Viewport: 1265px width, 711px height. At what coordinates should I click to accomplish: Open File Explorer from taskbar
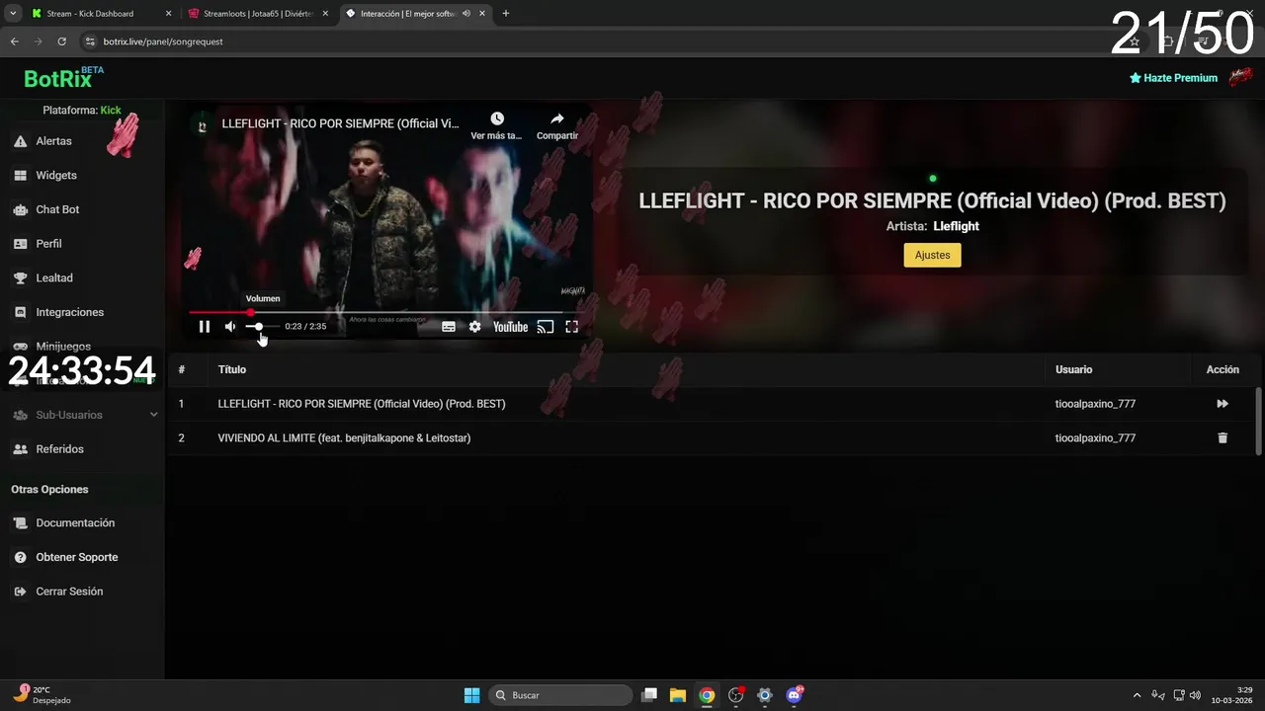point(678,695)
